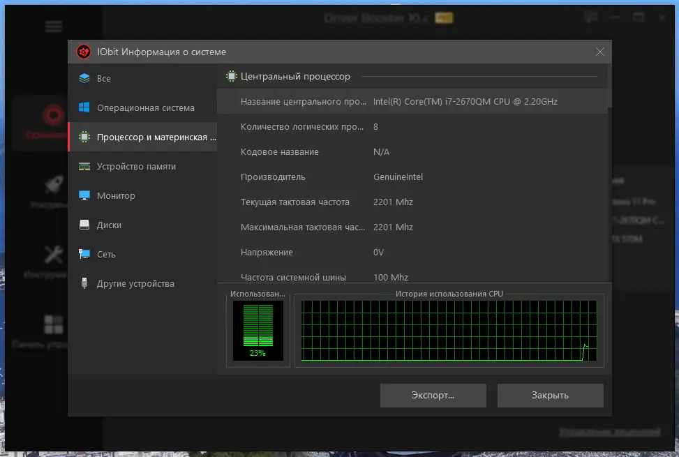Click Driver Booster red scan icon
The image size is (679, 457).
point(53,115)
